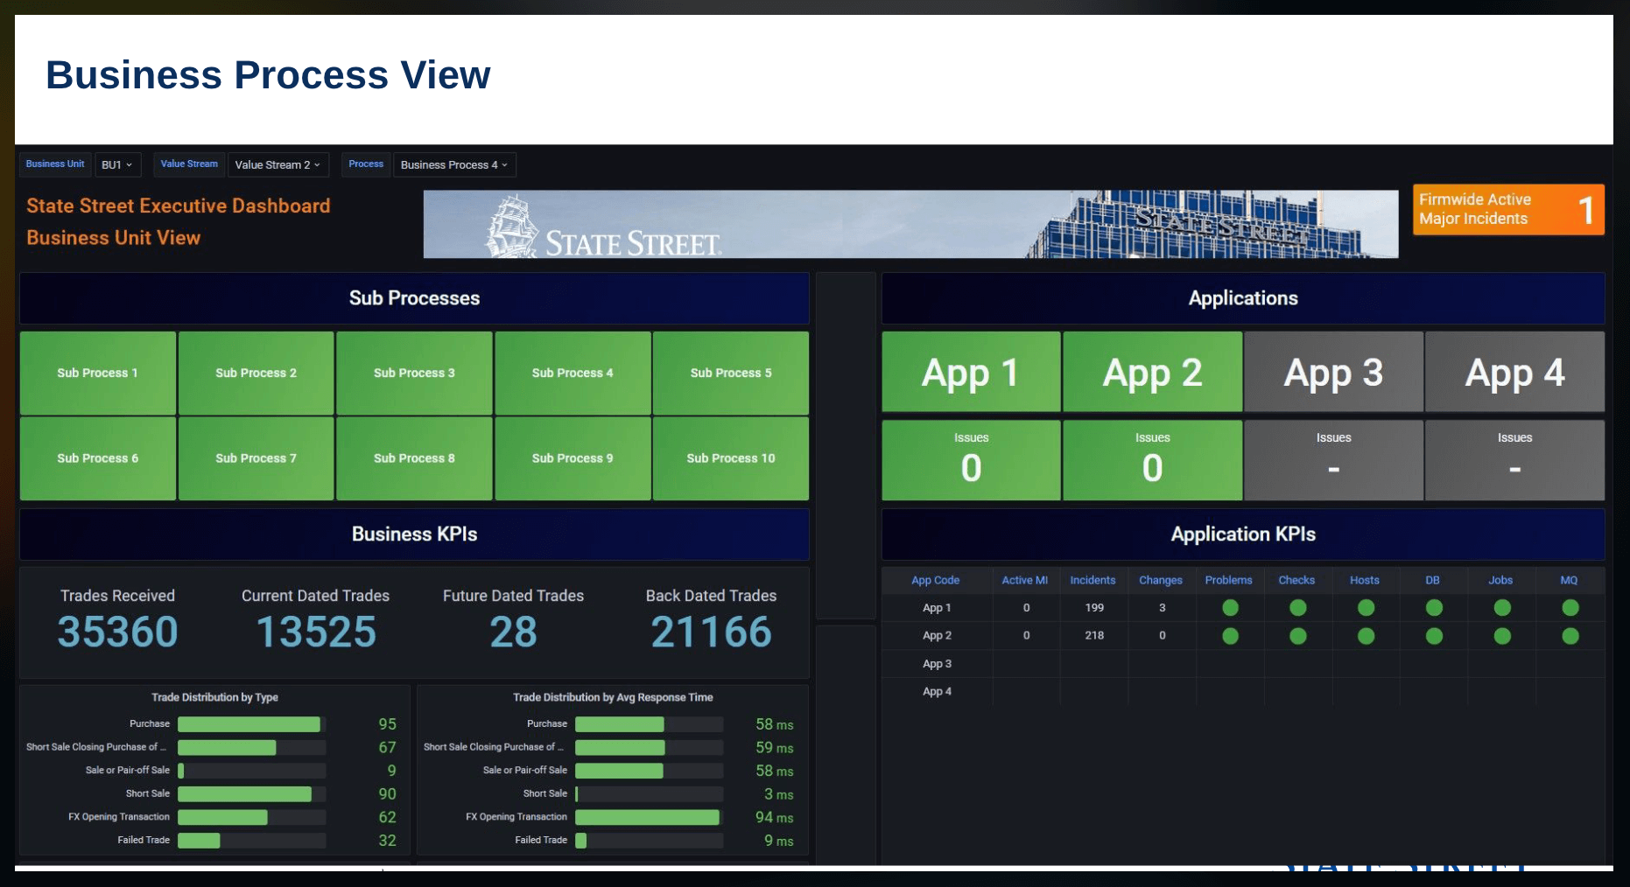Screen dimensions: 1630x887
Task: Click the Trades Received value 35360
Action: pyautogui.click(x=117, y=632)
